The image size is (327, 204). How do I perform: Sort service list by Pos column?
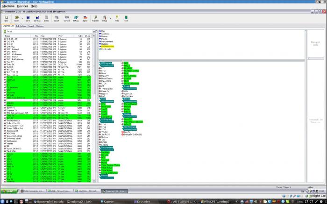[x=36, y=36]
